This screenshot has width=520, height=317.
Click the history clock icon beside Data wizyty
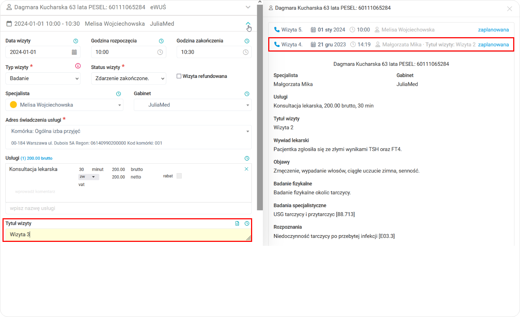(75, 41)
